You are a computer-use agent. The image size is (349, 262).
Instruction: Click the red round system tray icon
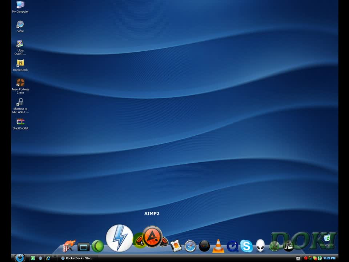click(x=306, y=258)
